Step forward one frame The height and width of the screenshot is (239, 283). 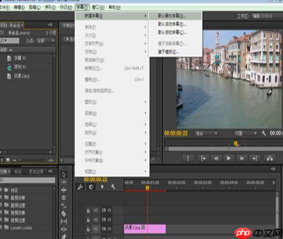pos(242,159)
